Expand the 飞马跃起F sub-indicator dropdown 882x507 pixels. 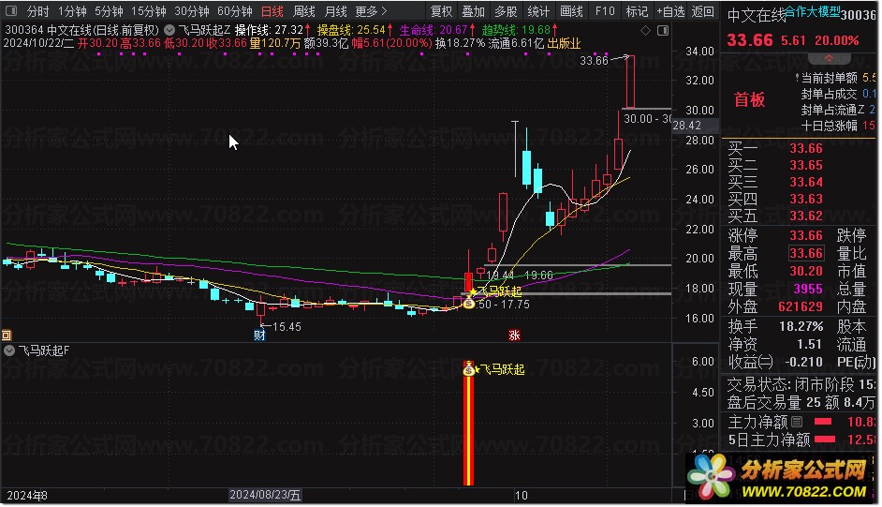click(9, 350)
